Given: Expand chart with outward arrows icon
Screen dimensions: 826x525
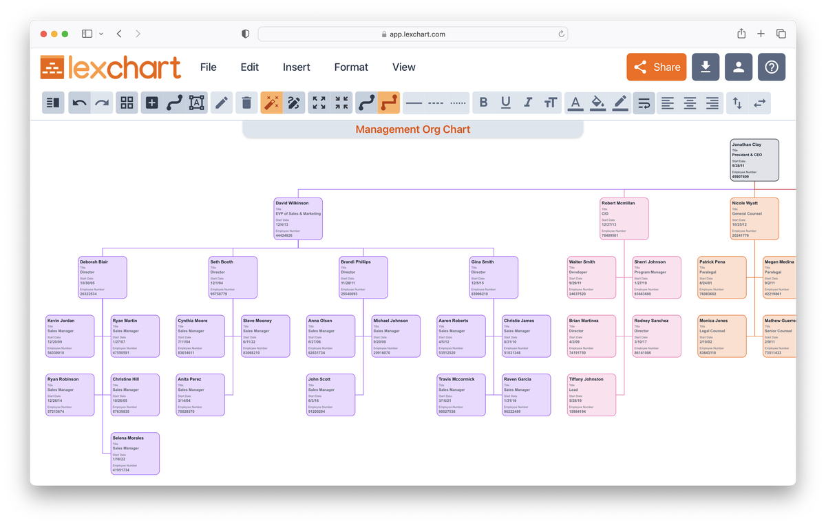Looking at the screenshot, I should coord(319,103).
